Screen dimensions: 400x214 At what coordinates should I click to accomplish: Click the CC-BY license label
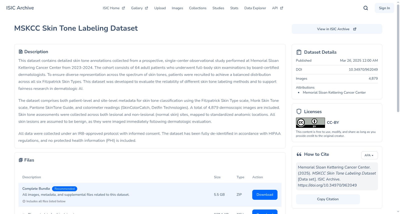coord(333,123)
